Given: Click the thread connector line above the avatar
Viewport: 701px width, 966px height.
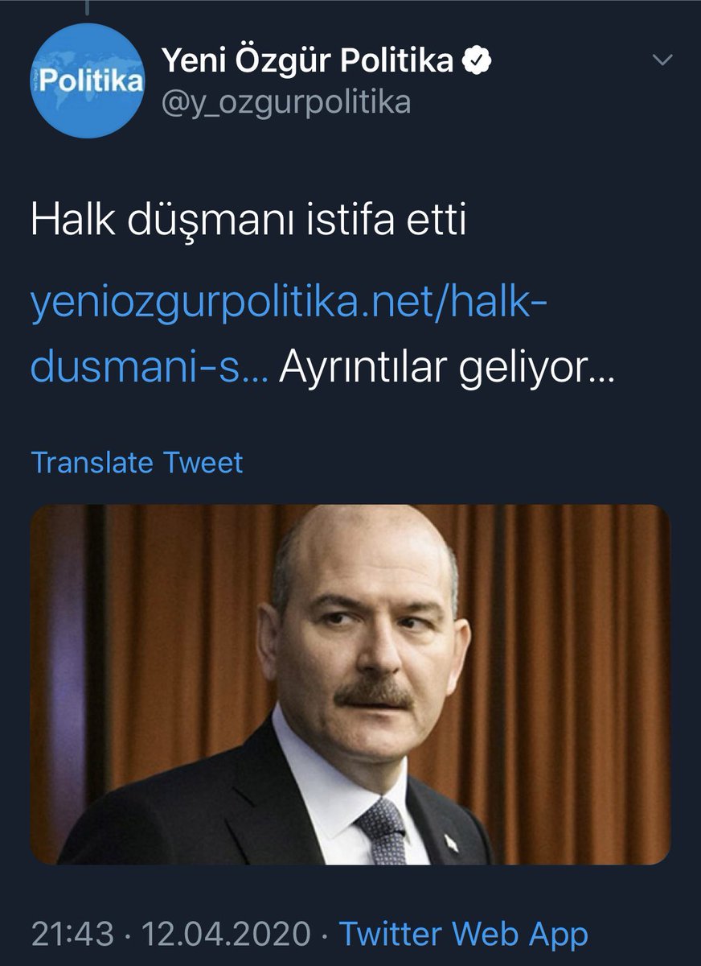Looking at the screenshot, I should click(x=88, y=7).
